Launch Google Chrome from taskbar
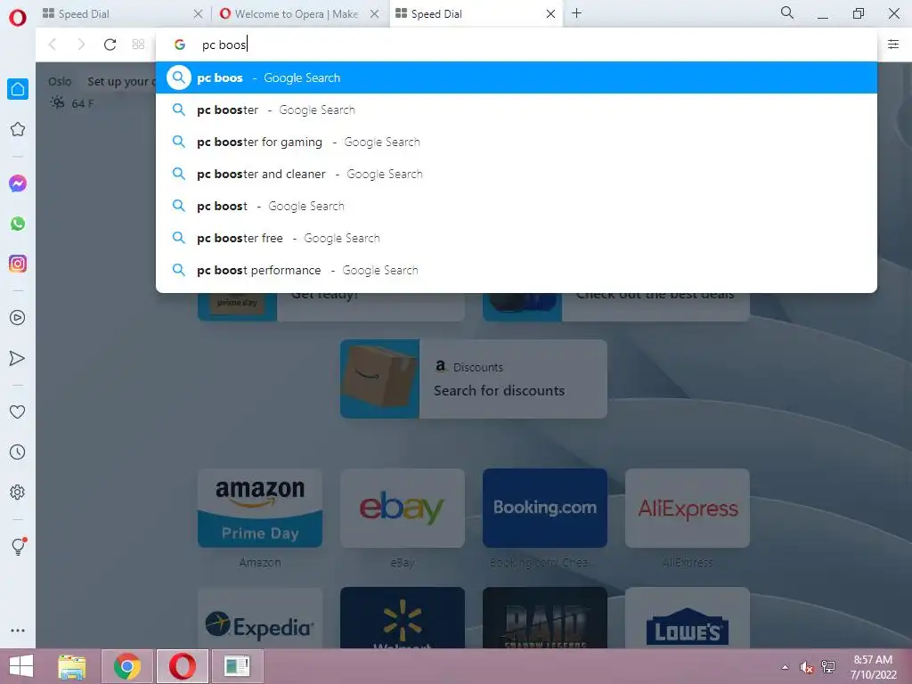 pos(127,666)
